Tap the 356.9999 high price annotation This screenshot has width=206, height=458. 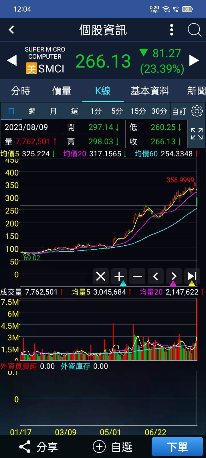pyautogui.click(x=180, y=180)
